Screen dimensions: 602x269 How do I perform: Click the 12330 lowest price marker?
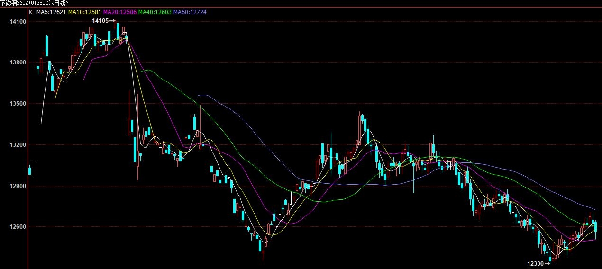536,263
